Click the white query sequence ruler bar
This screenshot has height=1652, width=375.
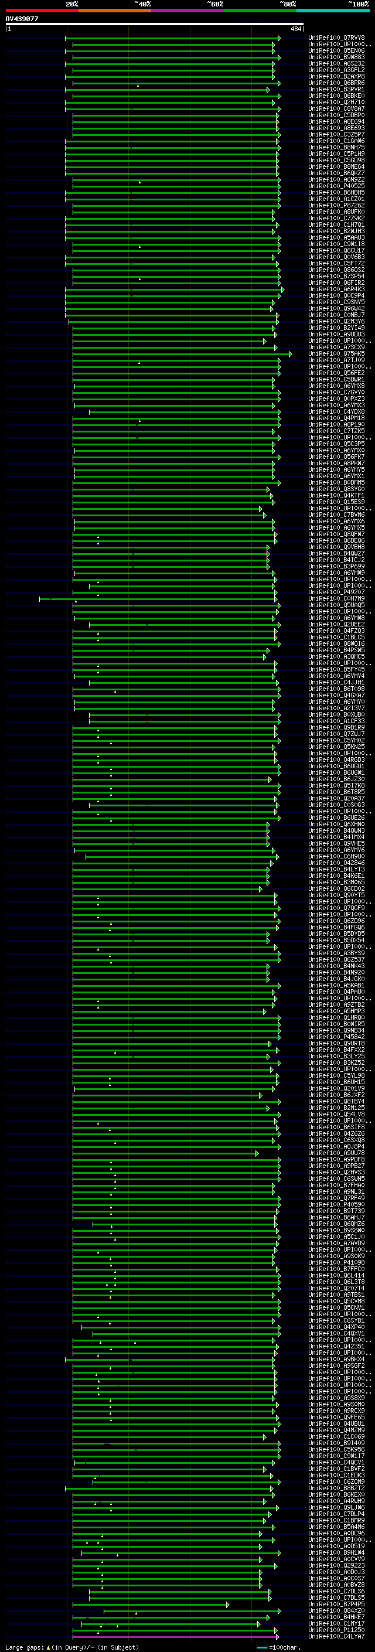point(155,25)
